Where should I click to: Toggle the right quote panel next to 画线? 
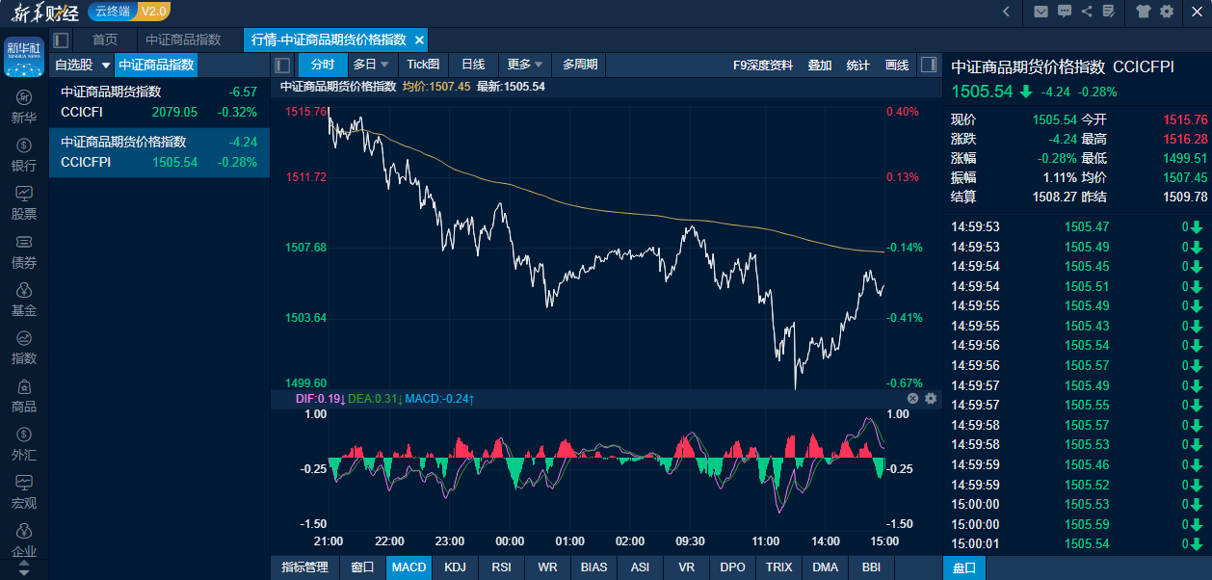(928, 65)
